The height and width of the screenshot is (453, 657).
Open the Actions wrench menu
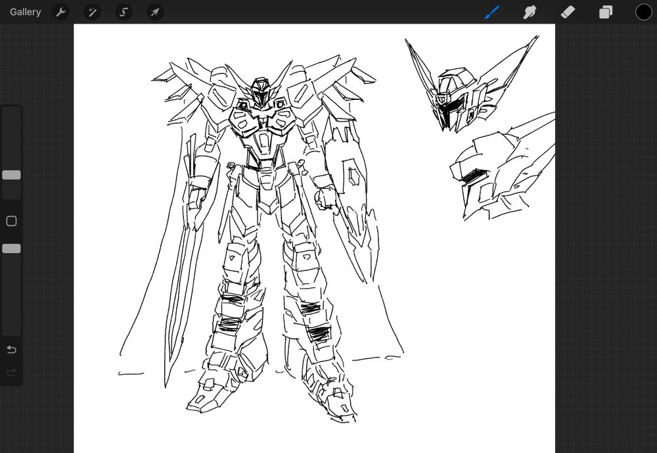(60, 12)
